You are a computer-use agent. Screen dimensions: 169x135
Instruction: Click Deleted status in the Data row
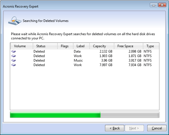pos(39,51)
